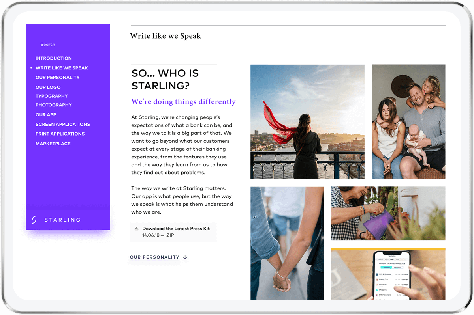Click the '14.06.18 — .ZIP' file details
This screenshot has width=474, height=315.
click(158, 235)
